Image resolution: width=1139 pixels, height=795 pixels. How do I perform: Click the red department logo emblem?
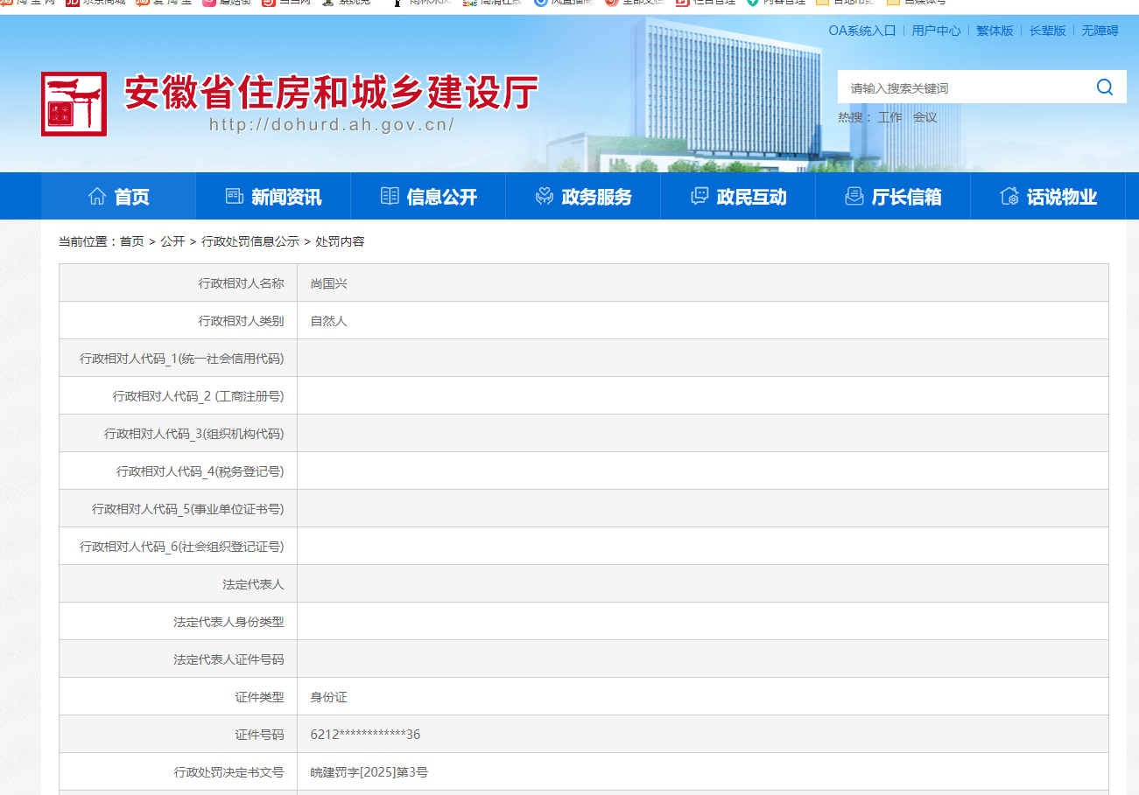click(x=74, y=104)
